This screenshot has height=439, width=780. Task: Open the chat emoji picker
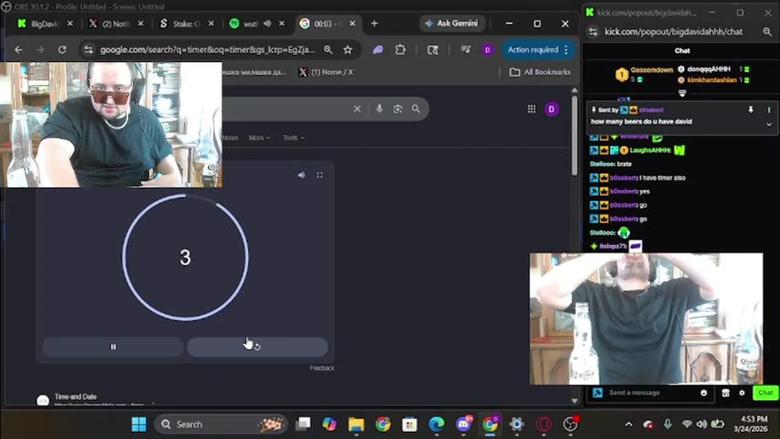tap(704, 393)
